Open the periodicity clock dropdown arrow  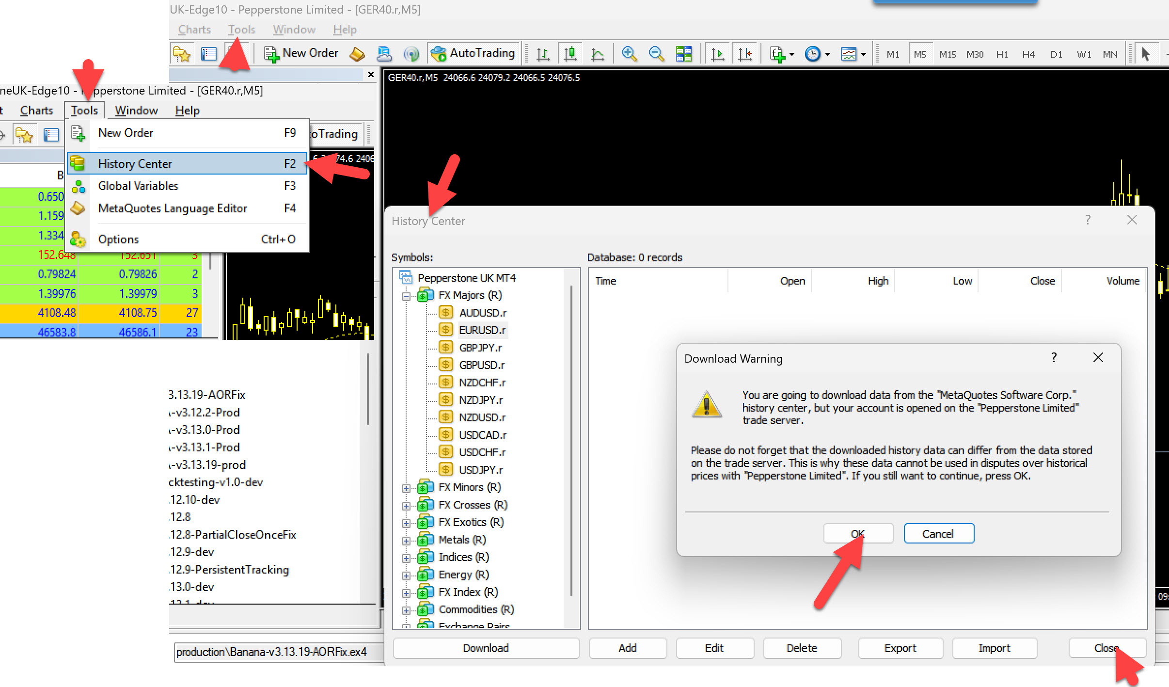coord(827,54)
